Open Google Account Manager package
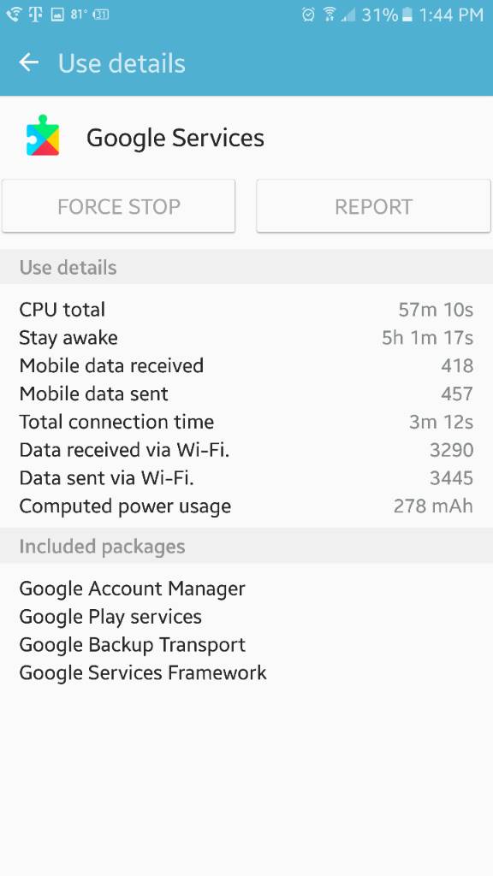 132,589
